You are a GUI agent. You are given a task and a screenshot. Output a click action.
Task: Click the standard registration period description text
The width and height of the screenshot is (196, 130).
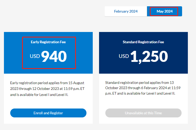click(x=143, y=88)
